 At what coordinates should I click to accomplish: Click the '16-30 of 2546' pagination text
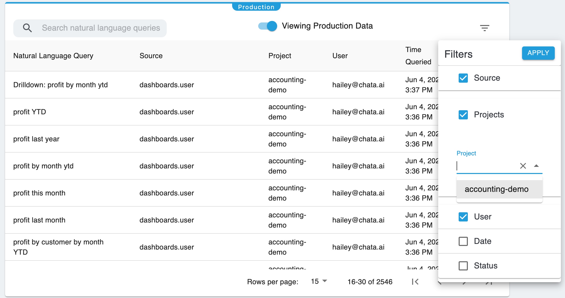(370, 282)
